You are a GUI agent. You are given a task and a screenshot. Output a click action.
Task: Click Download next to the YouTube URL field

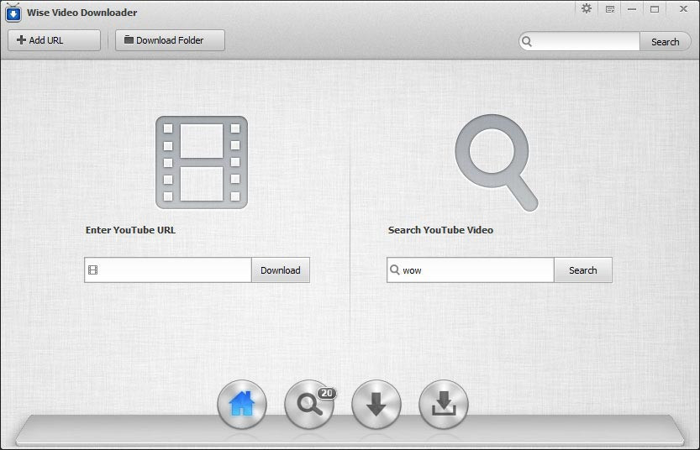(281, 269)
